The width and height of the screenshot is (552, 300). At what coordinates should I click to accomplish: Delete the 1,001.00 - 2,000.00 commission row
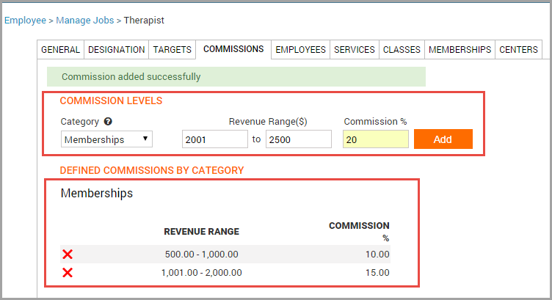pyautogui.click(x=68, y=273)
